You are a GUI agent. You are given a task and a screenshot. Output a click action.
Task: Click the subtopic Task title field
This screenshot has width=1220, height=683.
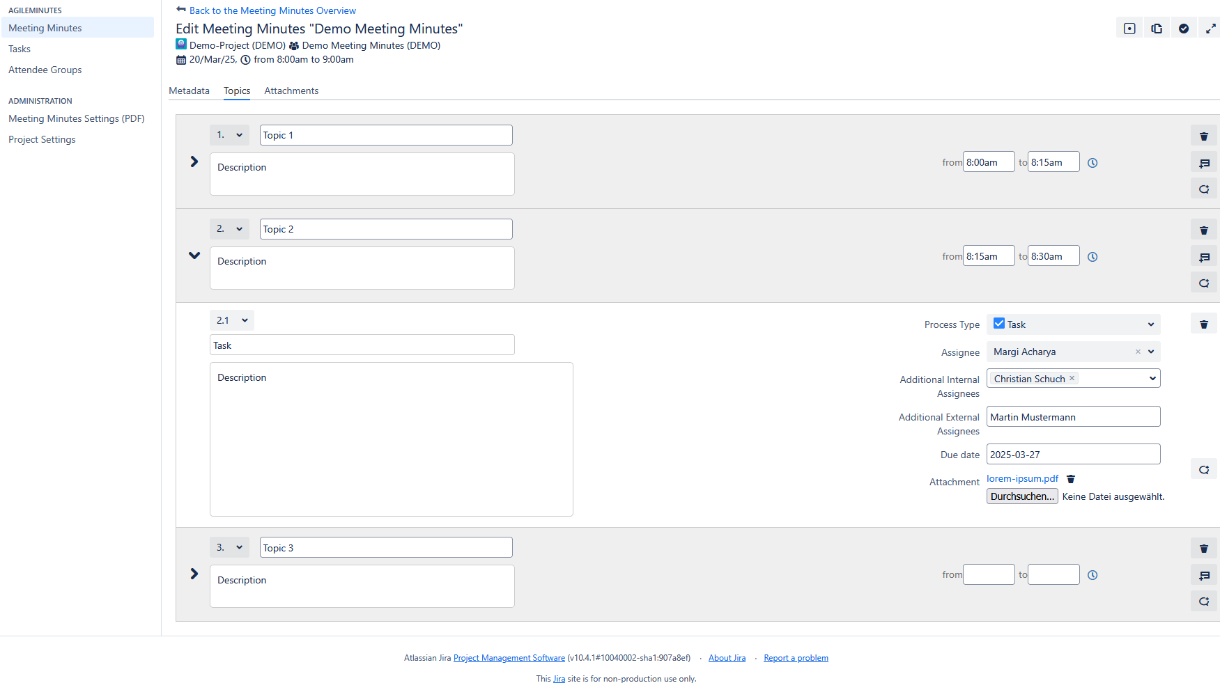(x=362, y=345)
